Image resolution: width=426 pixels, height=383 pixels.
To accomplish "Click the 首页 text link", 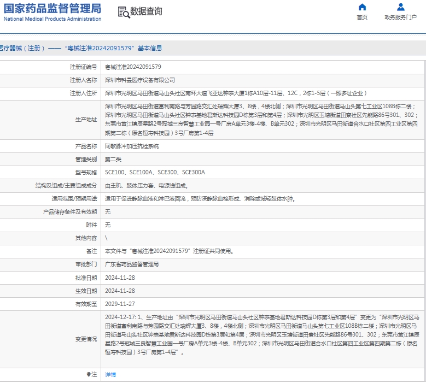I will 362,17.
